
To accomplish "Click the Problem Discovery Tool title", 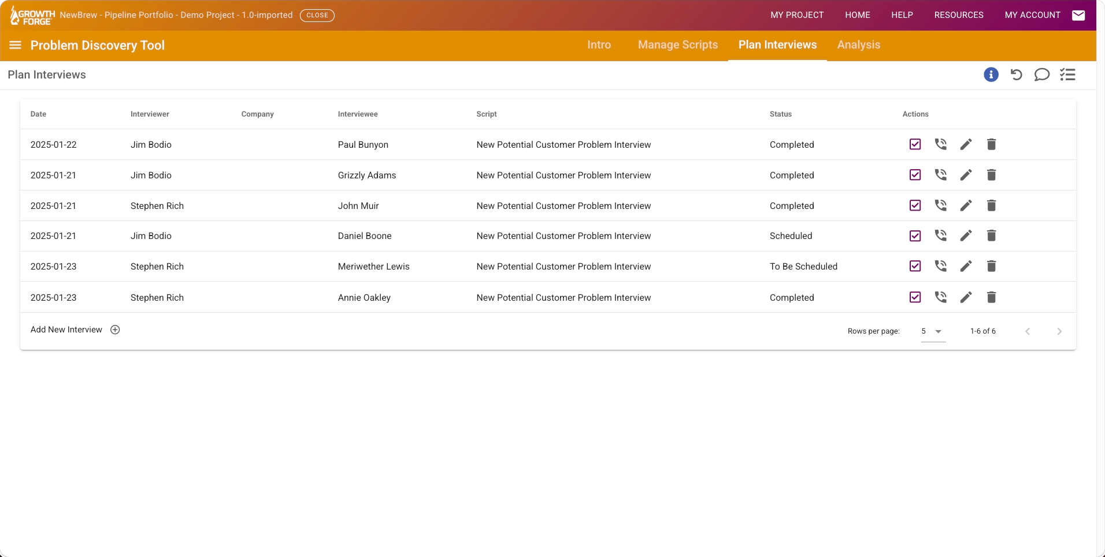I will pos(98,45).
